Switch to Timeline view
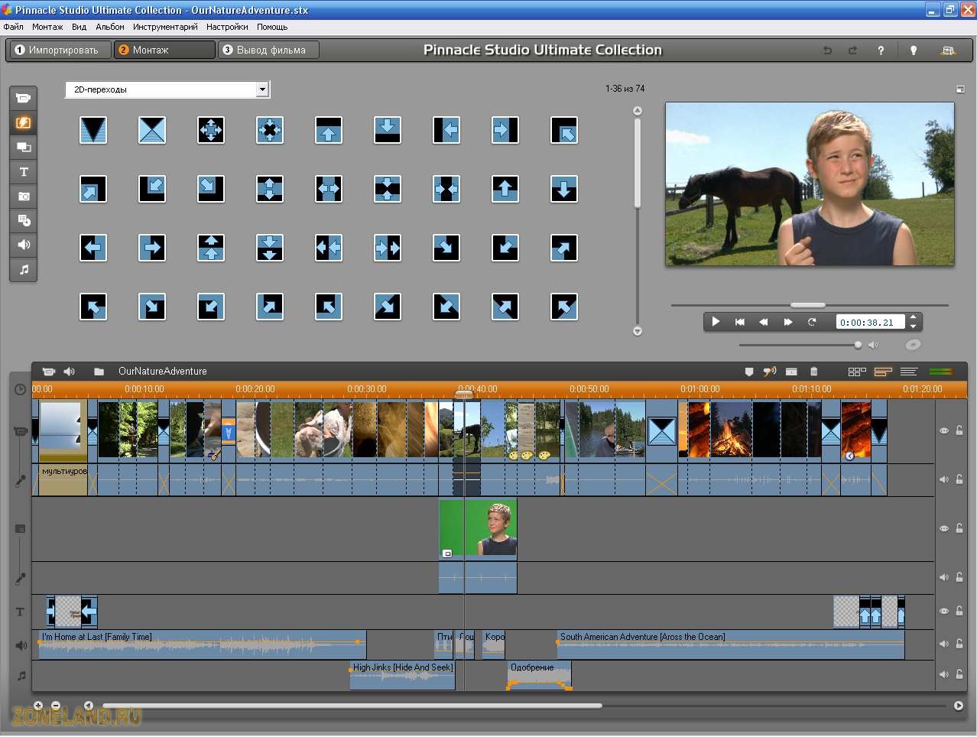 (x=883, y=372)
